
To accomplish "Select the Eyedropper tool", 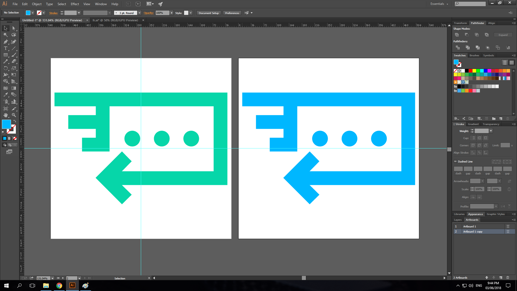I will [x=5, y=95].
